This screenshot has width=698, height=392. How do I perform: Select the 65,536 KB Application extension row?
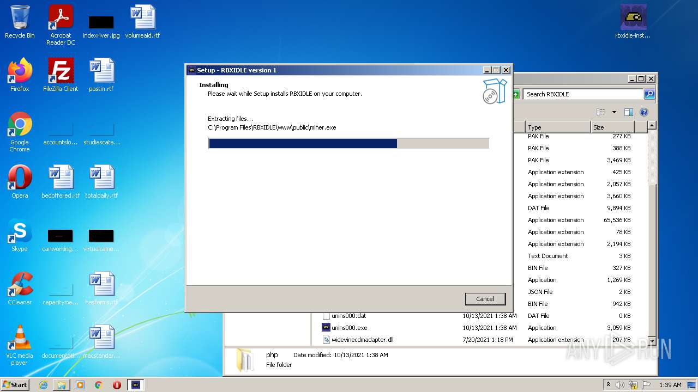579,220
